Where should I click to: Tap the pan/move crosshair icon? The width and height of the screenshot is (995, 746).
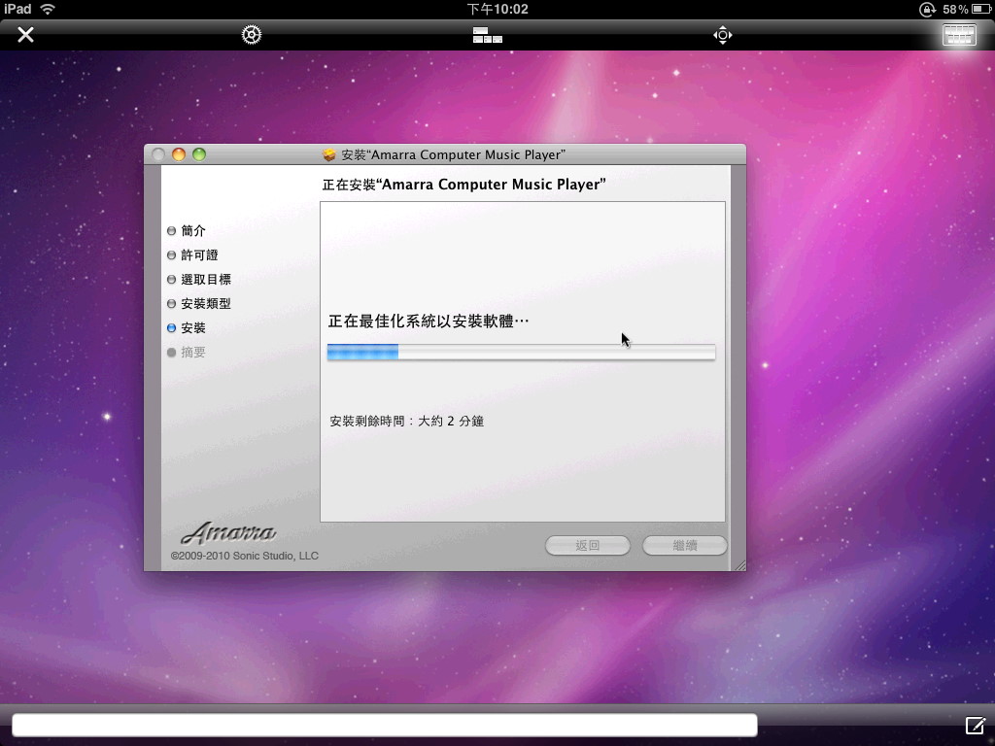tap(723, 35)
